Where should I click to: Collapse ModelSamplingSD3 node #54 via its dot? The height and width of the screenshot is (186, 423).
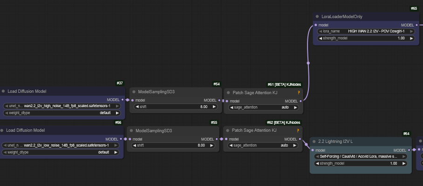(133, 92)
